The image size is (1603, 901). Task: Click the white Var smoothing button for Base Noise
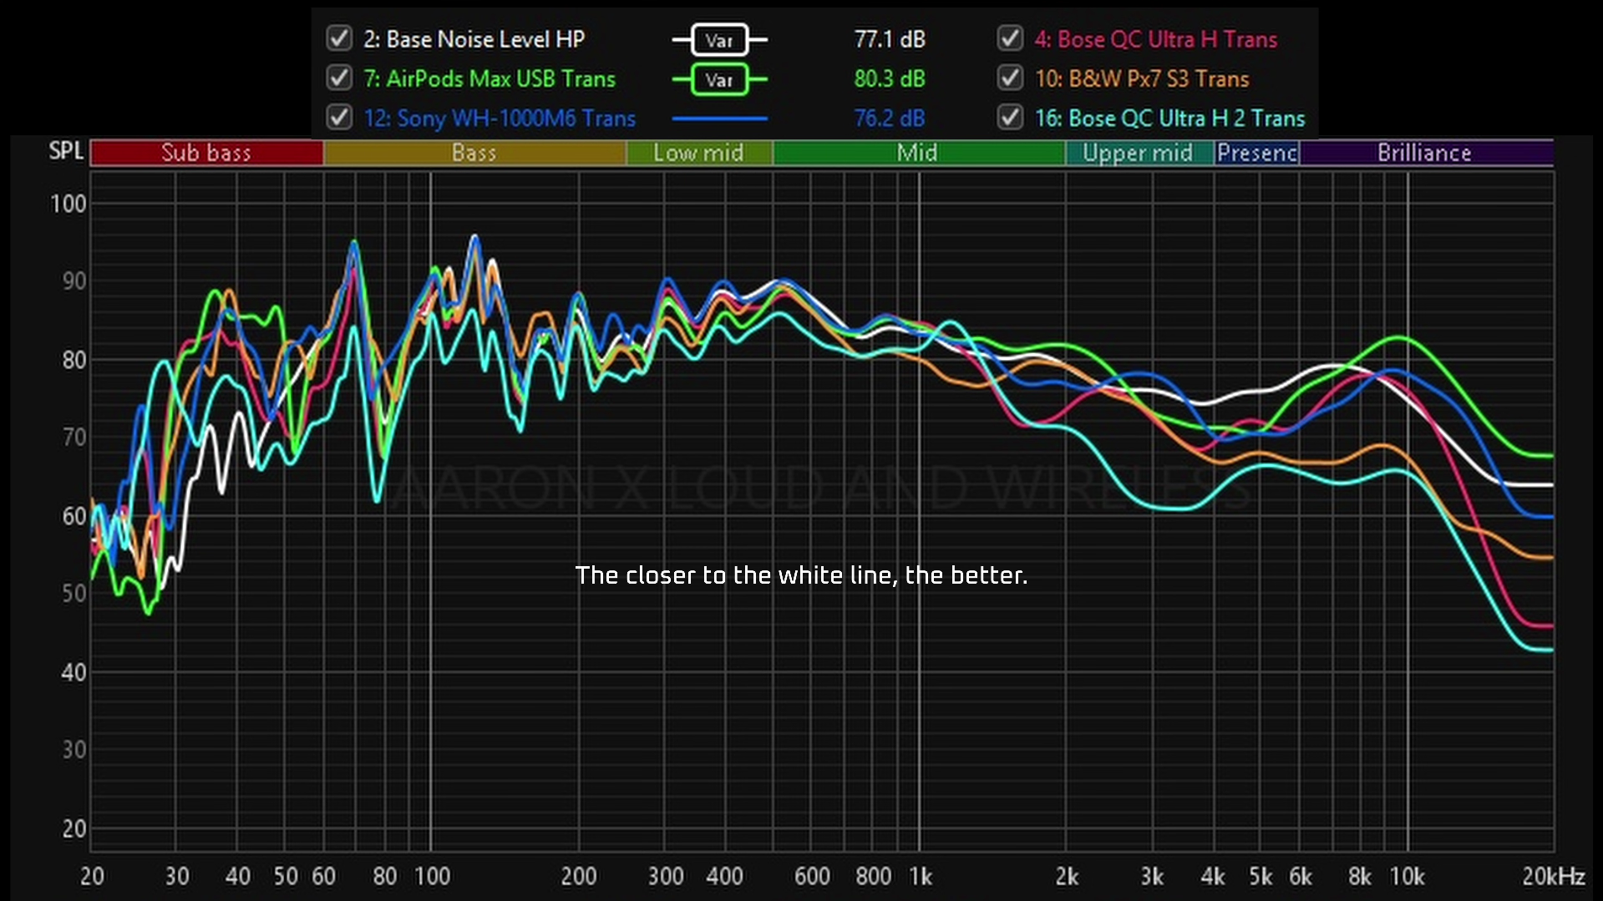[x=719, y=40]
